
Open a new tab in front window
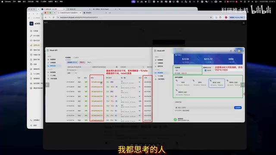point(110,13)
